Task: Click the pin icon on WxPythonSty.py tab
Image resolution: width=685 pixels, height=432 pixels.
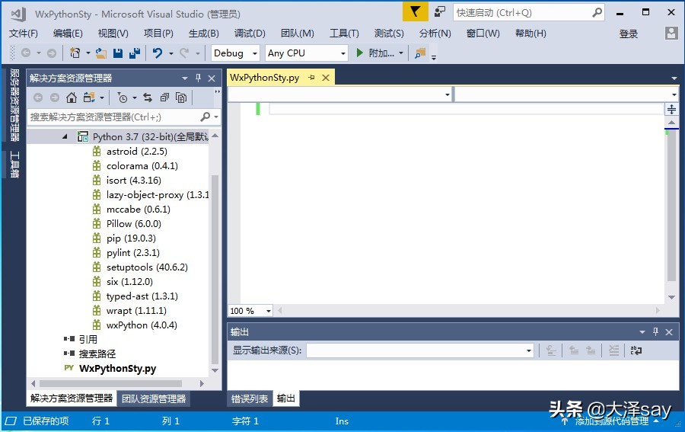Action: point(311,78)
